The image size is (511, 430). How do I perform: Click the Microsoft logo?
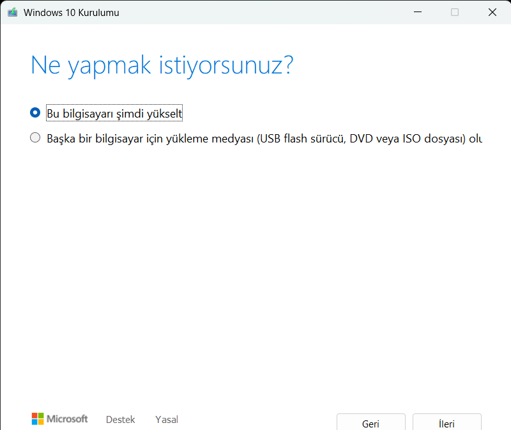coord(59,418)
